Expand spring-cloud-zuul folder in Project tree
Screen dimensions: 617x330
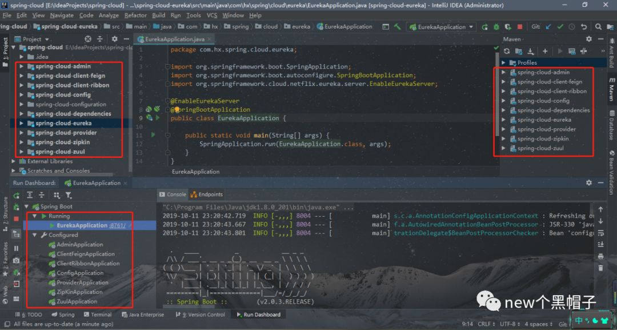click(21, 152)
